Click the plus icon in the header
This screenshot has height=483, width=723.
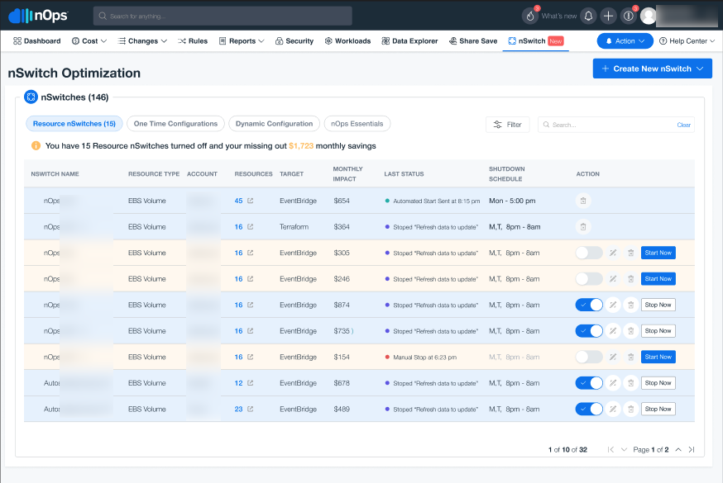(x=608, y=17)
